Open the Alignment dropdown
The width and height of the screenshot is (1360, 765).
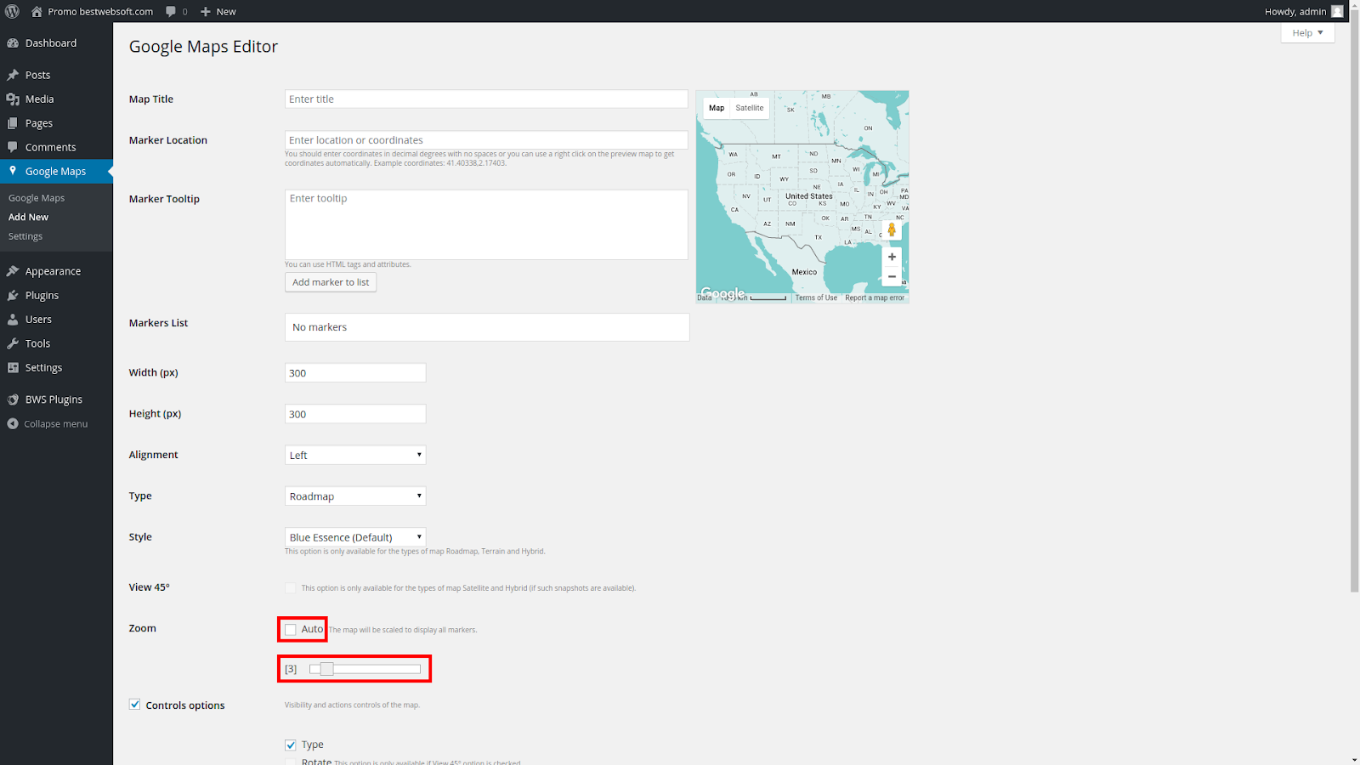pyautogui.click(x=355, y=455)
